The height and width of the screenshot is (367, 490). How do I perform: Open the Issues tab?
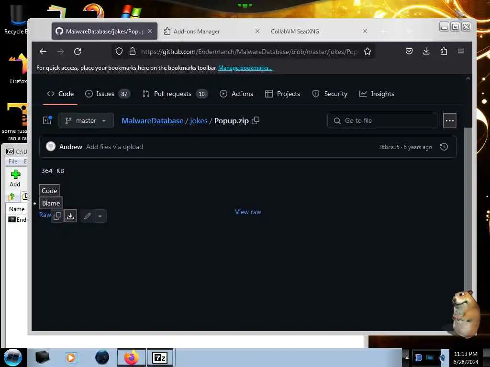108,94
